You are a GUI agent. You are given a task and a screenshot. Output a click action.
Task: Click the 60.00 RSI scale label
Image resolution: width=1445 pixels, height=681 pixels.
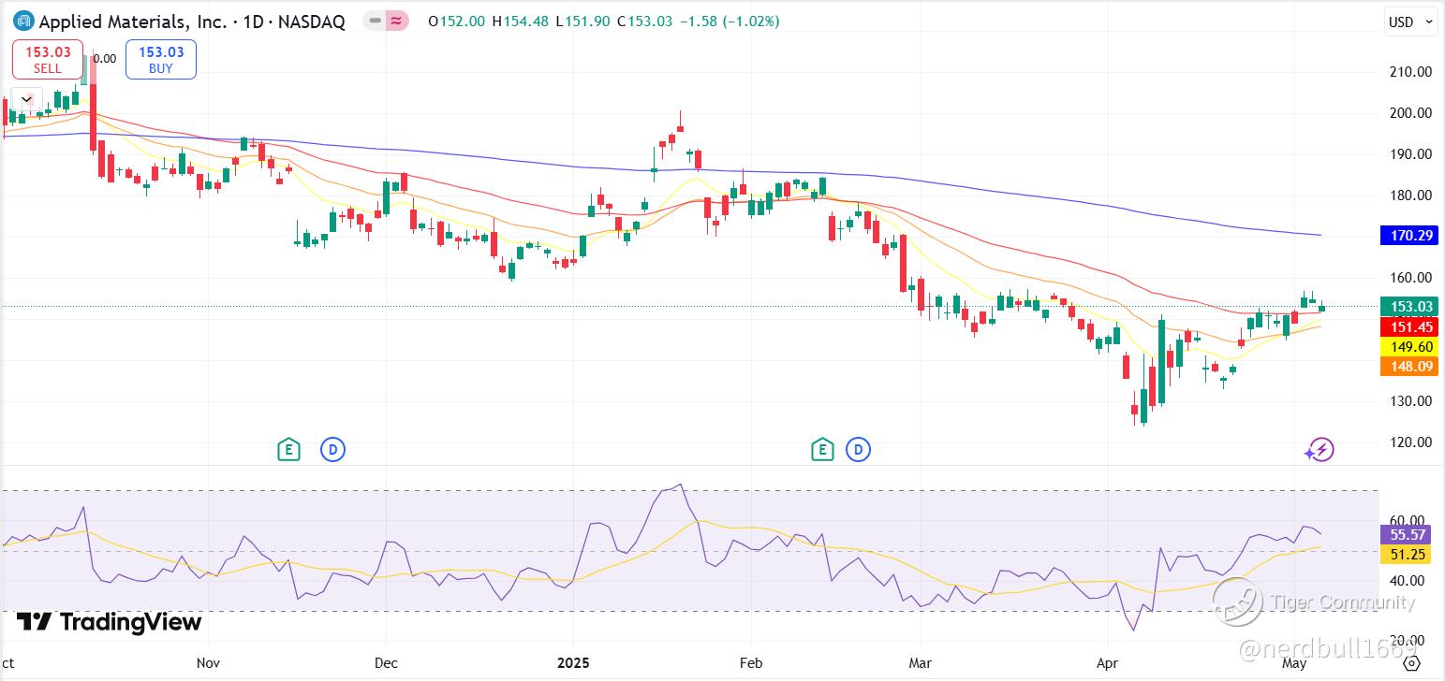click(1408, 521)
